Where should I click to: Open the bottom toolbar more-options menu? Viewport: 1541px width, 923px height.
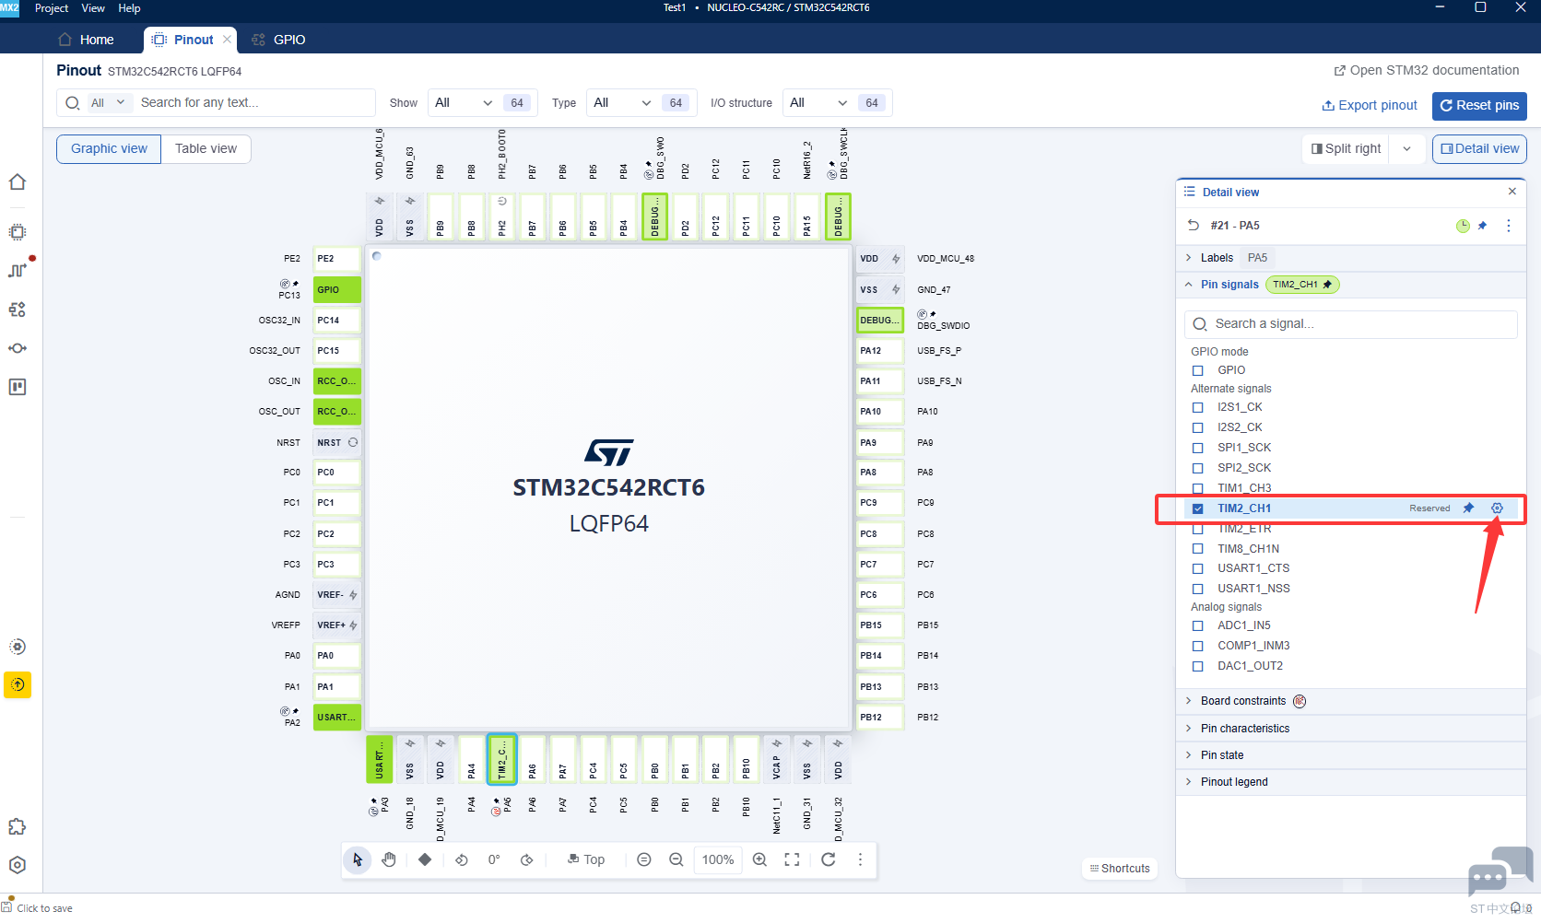point(860,859)
